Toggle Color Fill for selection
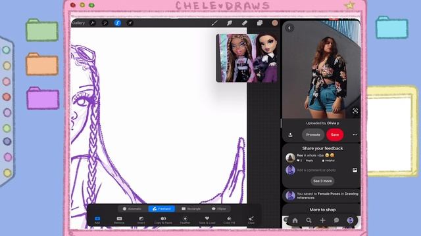 click(x=229, y=220)
